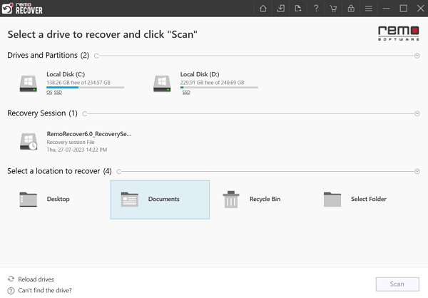The width and height of the screenshot is (428, 298).
Task: Select the Local Disk (D:) drive icon
Action: click(x=162, y=83)
